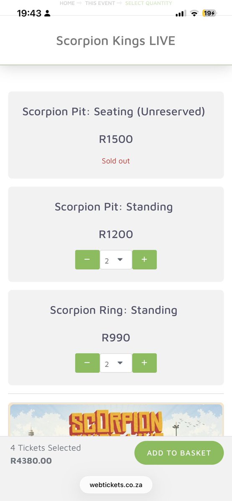
Task: Open Scorpion Ring Standing quantity dropdown
Action: click(x=116, y=363)
